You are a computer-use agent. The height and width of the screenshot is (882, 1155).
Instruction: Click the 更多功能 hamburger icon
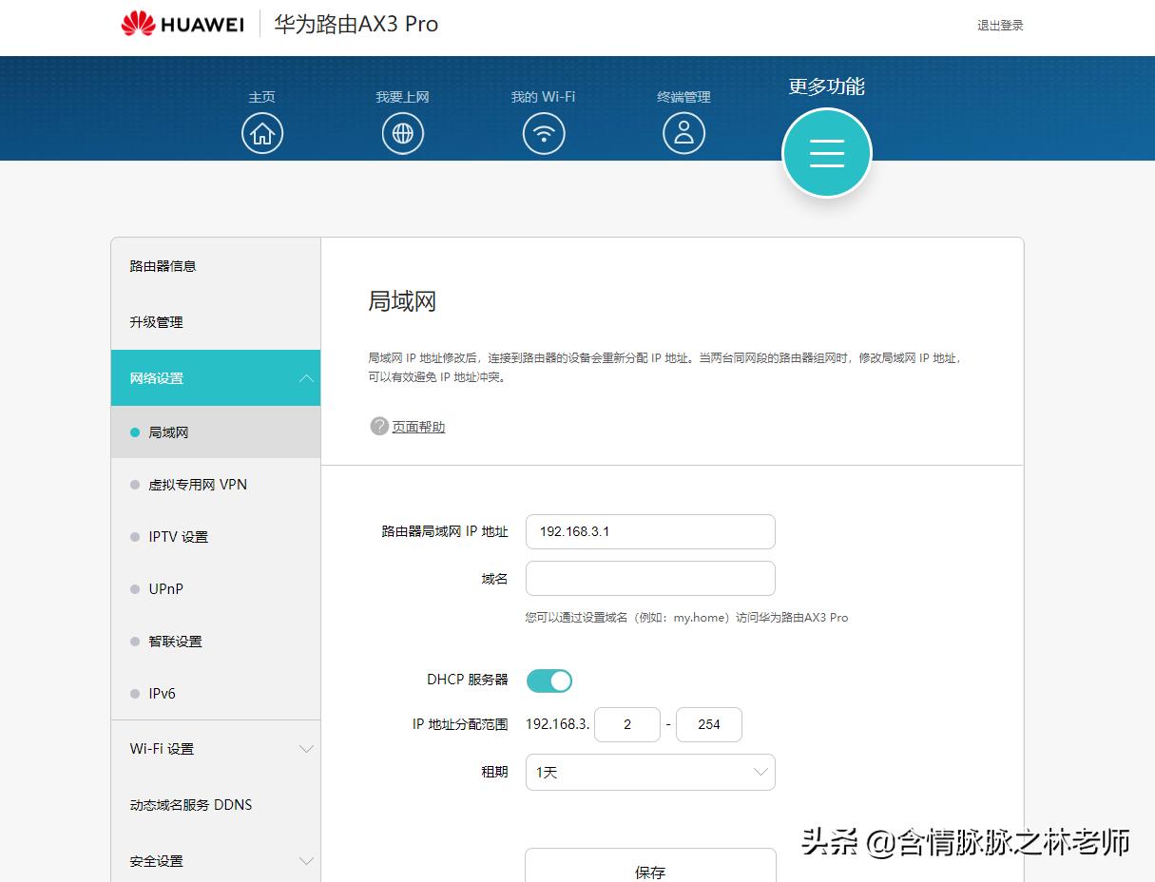[826, 152]
